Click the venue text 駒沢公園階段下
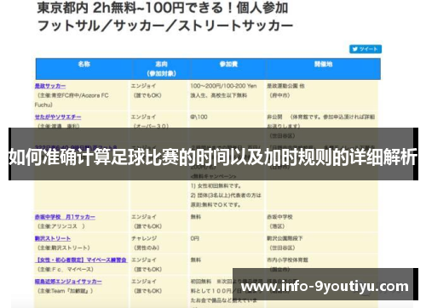Image resolution: width=426 pixels, height=308 pixels. [x=285, y=238]
